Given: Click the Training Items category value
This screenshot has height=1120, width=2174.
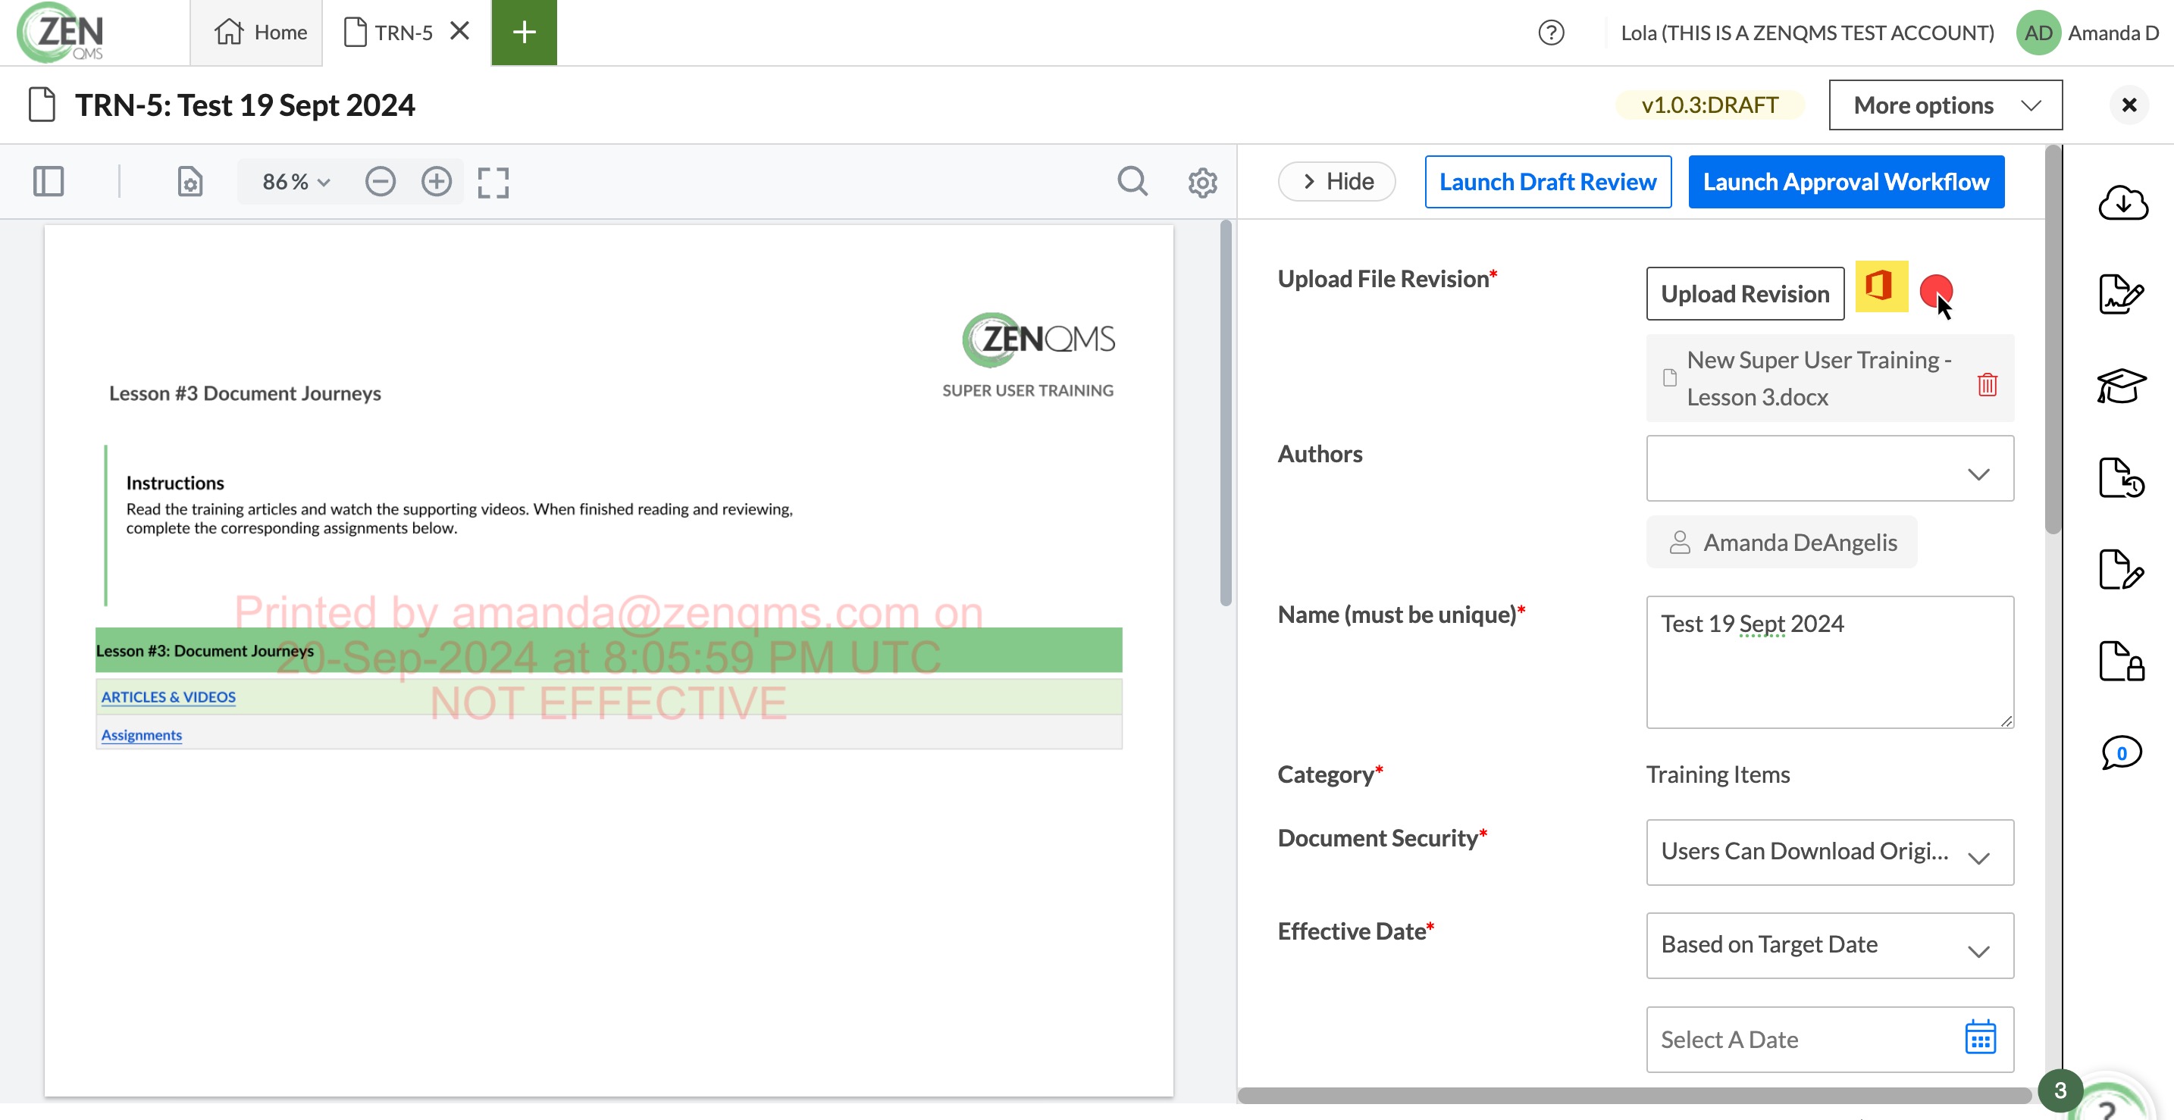Looking at the screenshot, I should click(1718, 774).
